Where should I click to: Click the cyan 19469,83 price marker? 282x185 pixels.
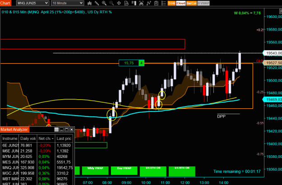tap(273, 99)
